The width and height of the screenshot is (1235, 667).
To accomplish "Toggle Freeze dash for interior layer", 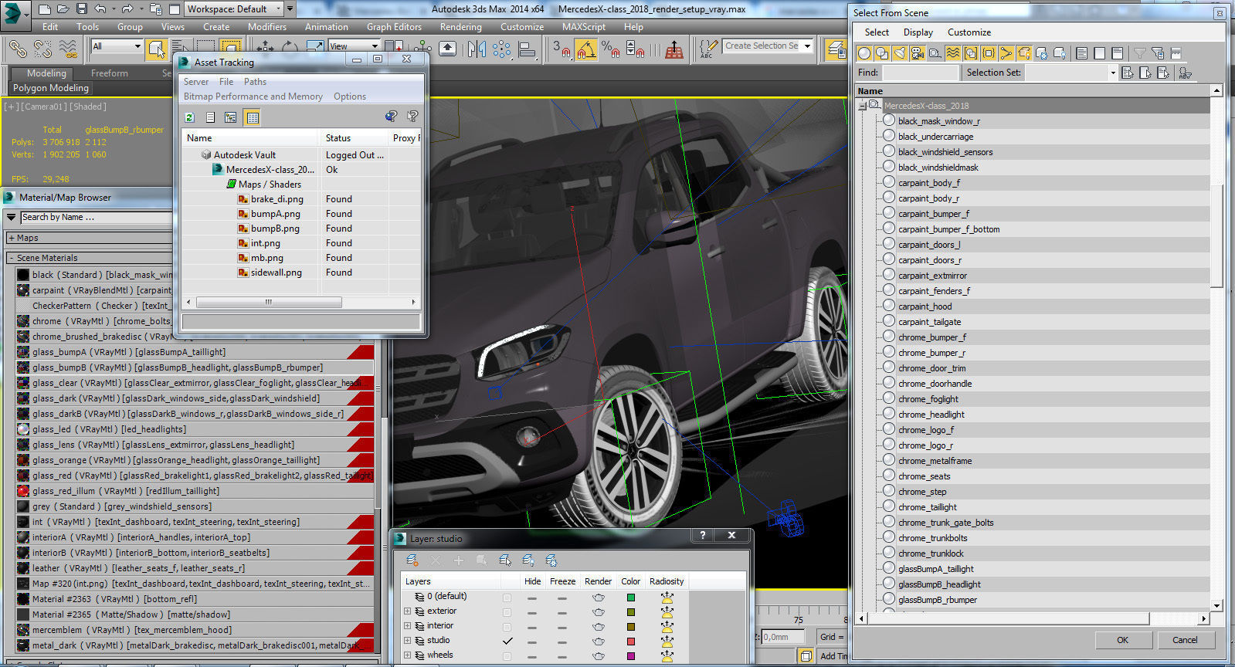I will point(562,627).
